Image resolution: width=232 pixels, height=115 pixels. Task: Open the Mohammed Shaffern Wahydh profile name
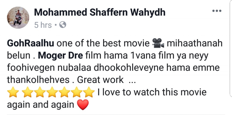(x=100, y=12)
